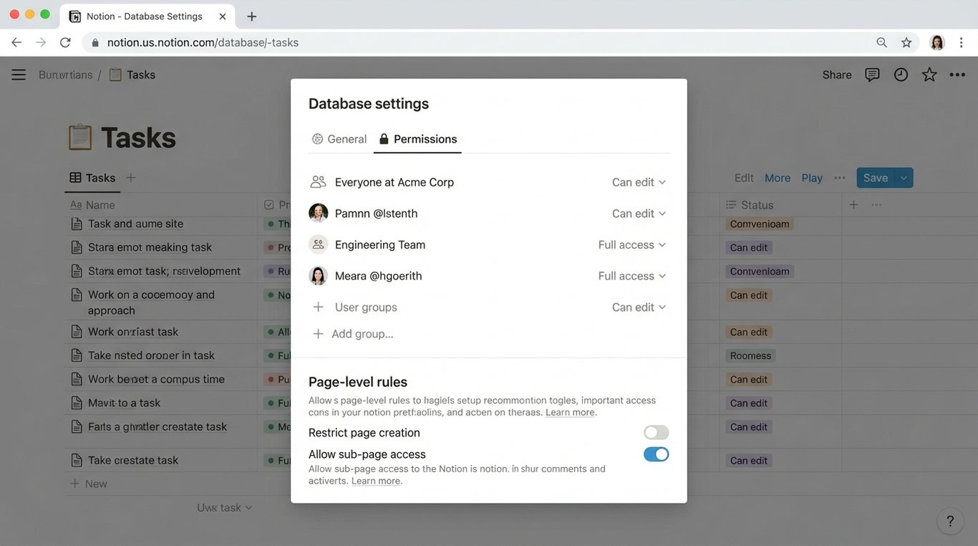The width and height of the screenshot is (978, 546).
Task: Open Engineering Team Full access dropdown
Action: (632, 244)
